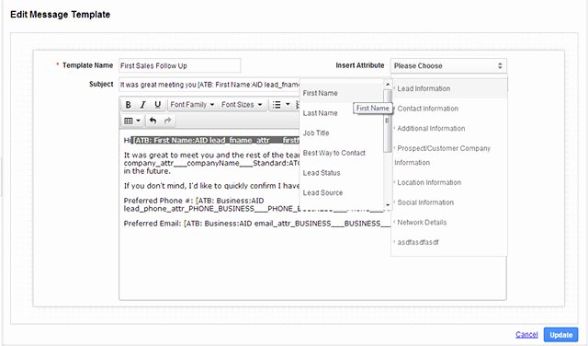
Task: Open the Insert Attribute Please Choose dropdown
Action: [x=448, y=65]
